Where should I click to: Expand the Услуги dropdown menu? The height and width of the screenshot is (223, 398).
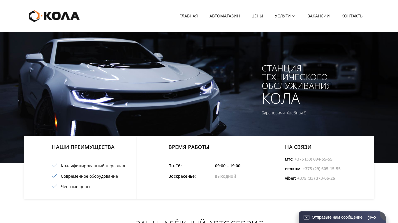tap(285, 16)
